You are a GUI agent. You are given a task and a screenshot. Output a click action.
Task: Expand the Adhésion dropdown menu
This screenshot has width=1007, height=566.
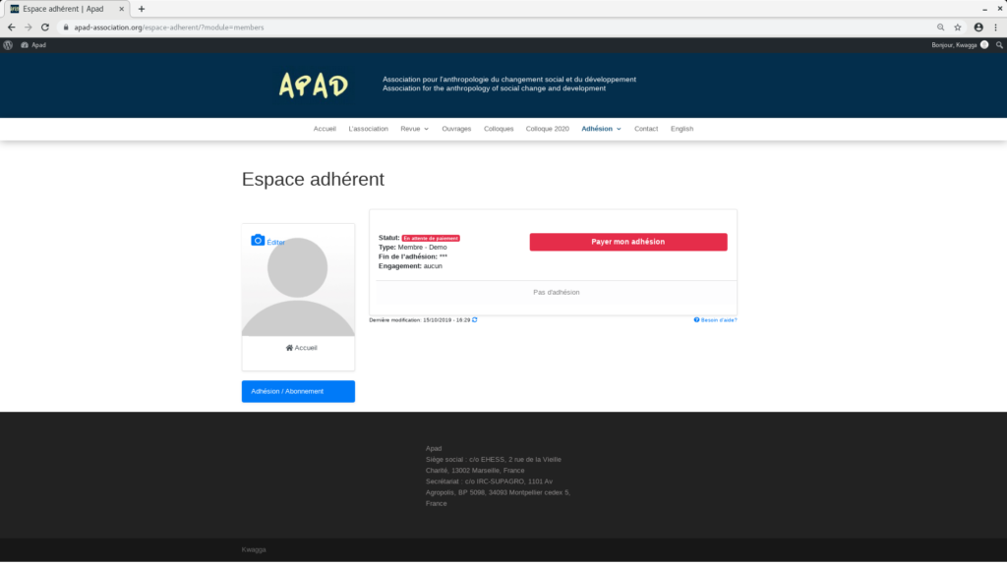tap(601, 129)
